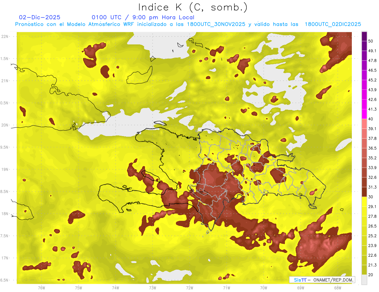Click the '71W' longitude label
Screen dimensions: 379x292
226,288
